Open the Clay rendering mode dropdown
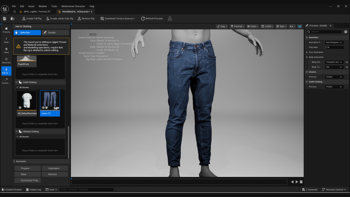The image size is (350, 197). click(222, 27)
